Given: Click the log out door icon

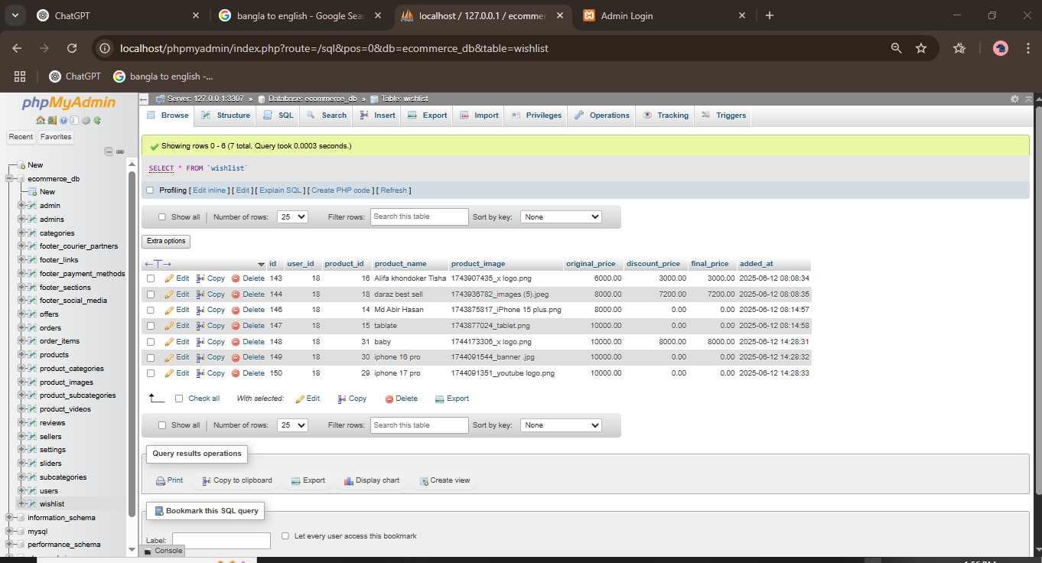Looking at the screenshot, I should tap(52, 120).
